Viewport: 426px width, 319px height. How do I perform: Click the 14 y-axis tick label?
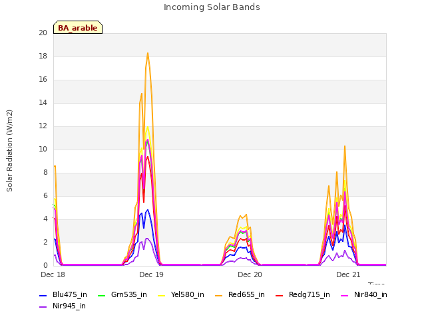click(43, 103)
